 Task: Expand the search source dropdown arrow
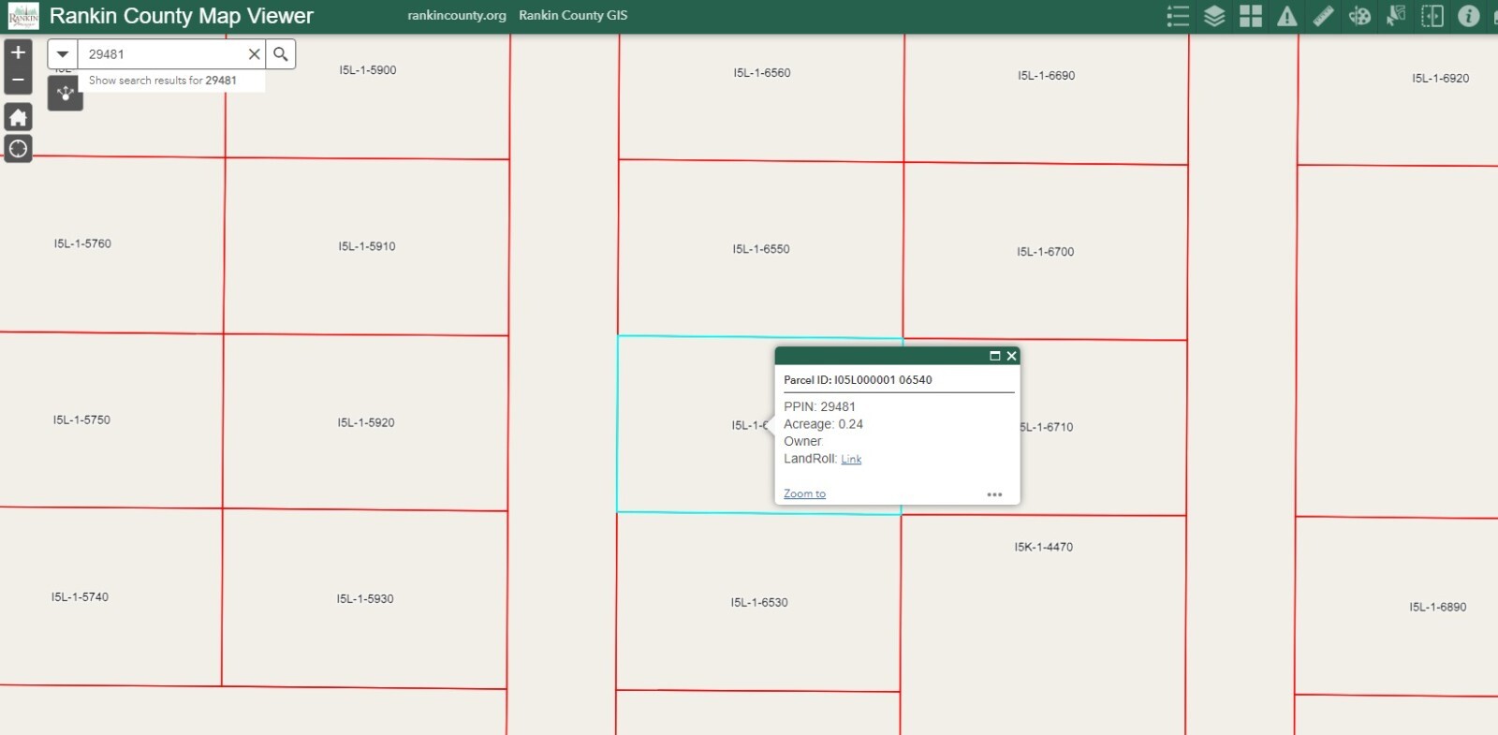point(63,54)
